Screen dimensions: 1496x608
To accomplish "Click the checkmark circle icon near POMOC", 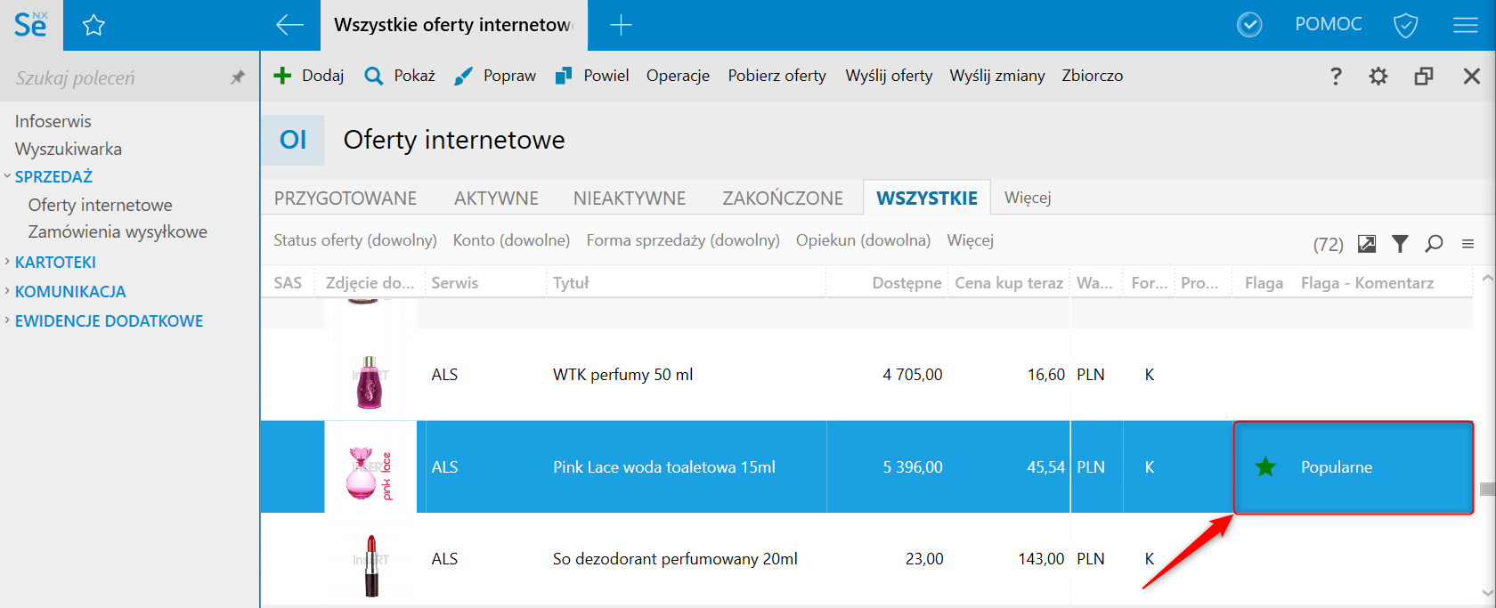I will pyautogui.click(x=1249, y=25).
